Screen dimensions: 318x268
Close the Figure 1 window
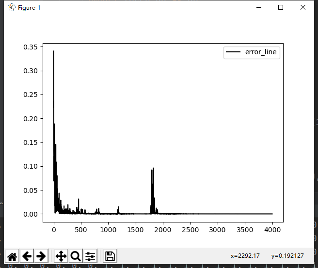pyautogui.click(x=303, y=7)
